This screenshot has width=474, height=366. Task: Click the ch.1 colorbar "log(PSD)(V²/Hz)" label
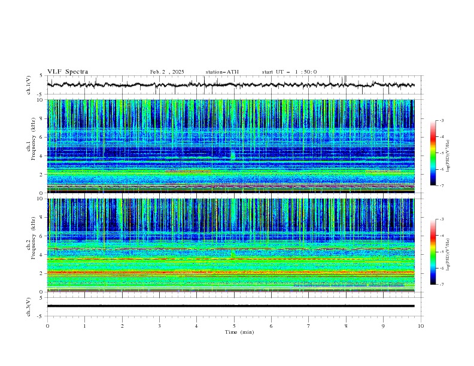448,156
